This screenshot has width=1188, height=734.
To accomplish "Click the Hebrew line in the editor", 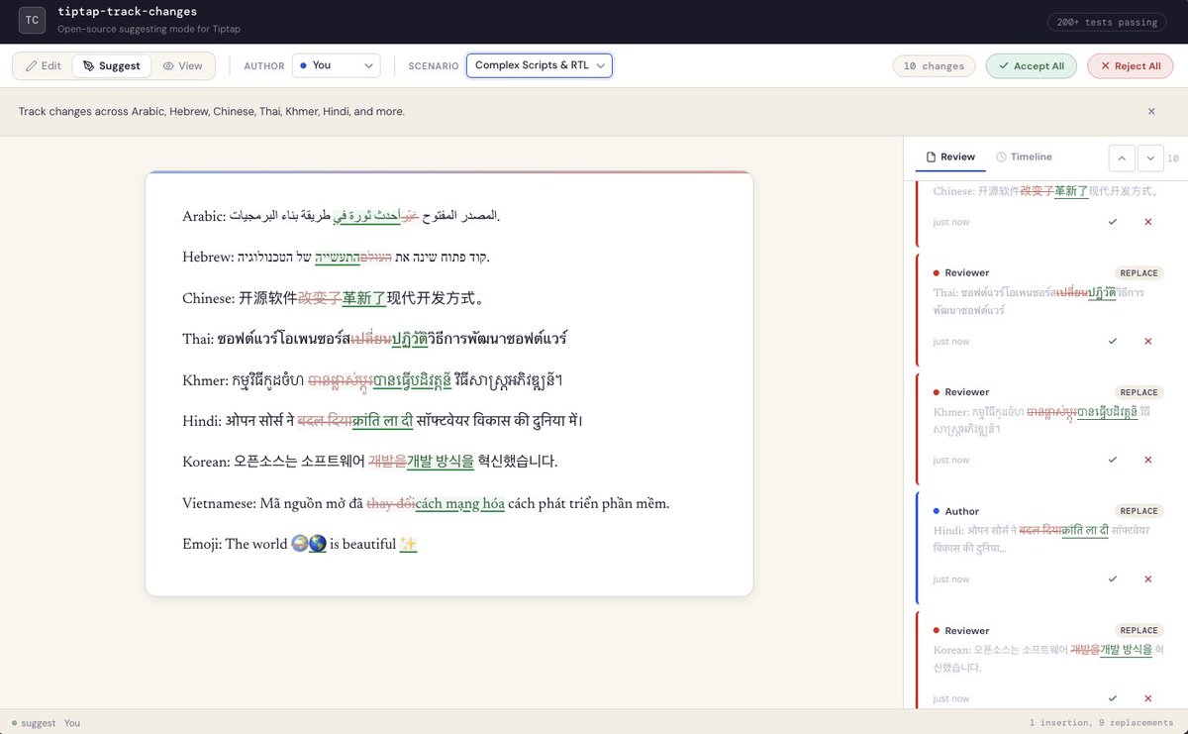I will click(336, 258).
